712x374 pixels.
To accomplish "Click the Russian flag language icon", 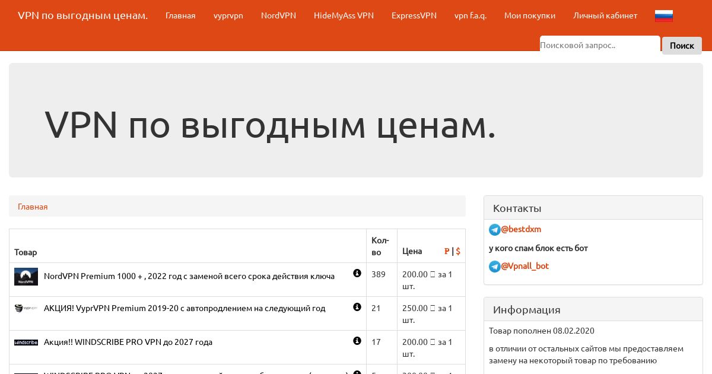I will pyautogui.click(x=663, y=16).
